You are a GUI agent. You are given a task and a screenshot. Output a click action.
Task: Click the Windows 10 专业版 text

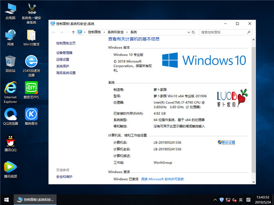point(128,55)
